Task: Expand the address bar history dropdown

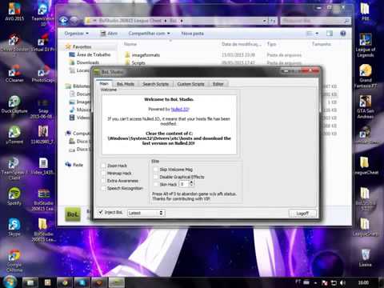Action: click(264, 21)
